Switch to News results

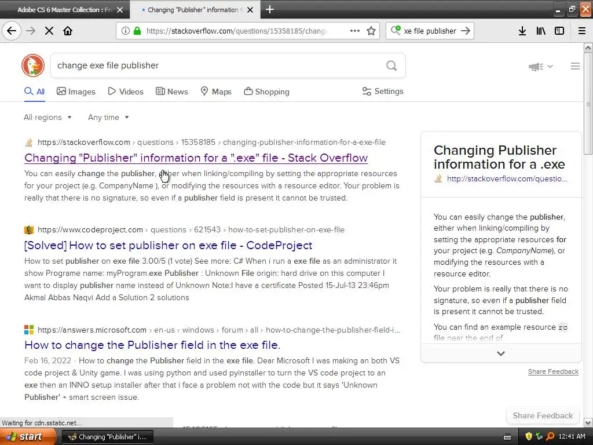click(x=171, y=92)
